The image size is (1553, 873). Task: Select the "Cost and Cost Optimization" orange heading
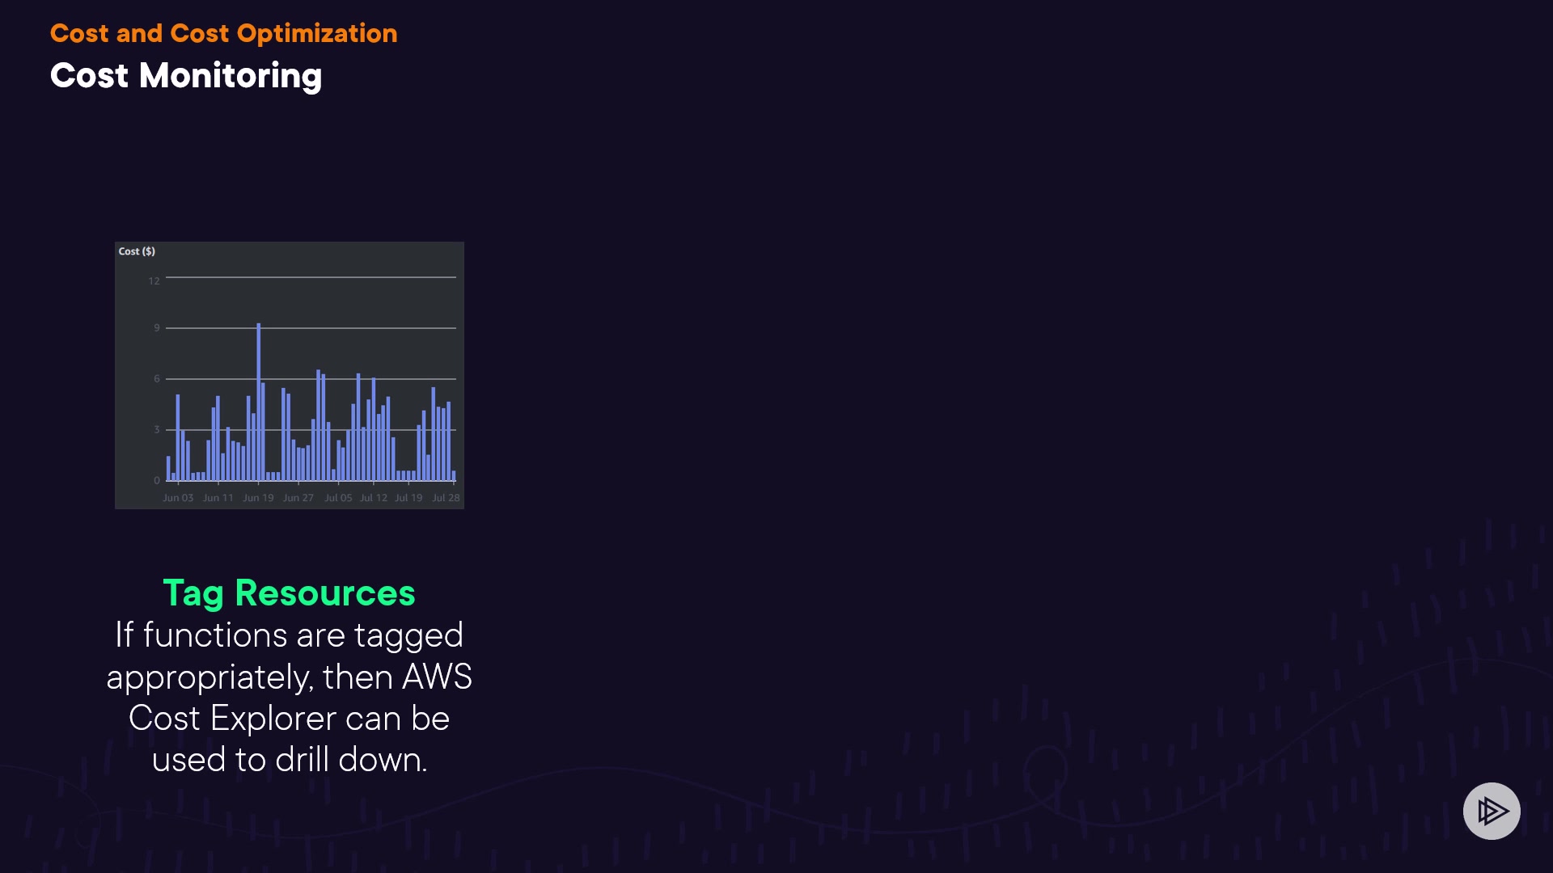223,33
